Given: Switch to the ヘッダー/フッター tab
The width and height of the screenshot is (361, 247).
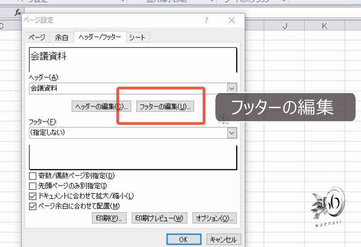Looking at the screenshot, I should tap(99, 37).
